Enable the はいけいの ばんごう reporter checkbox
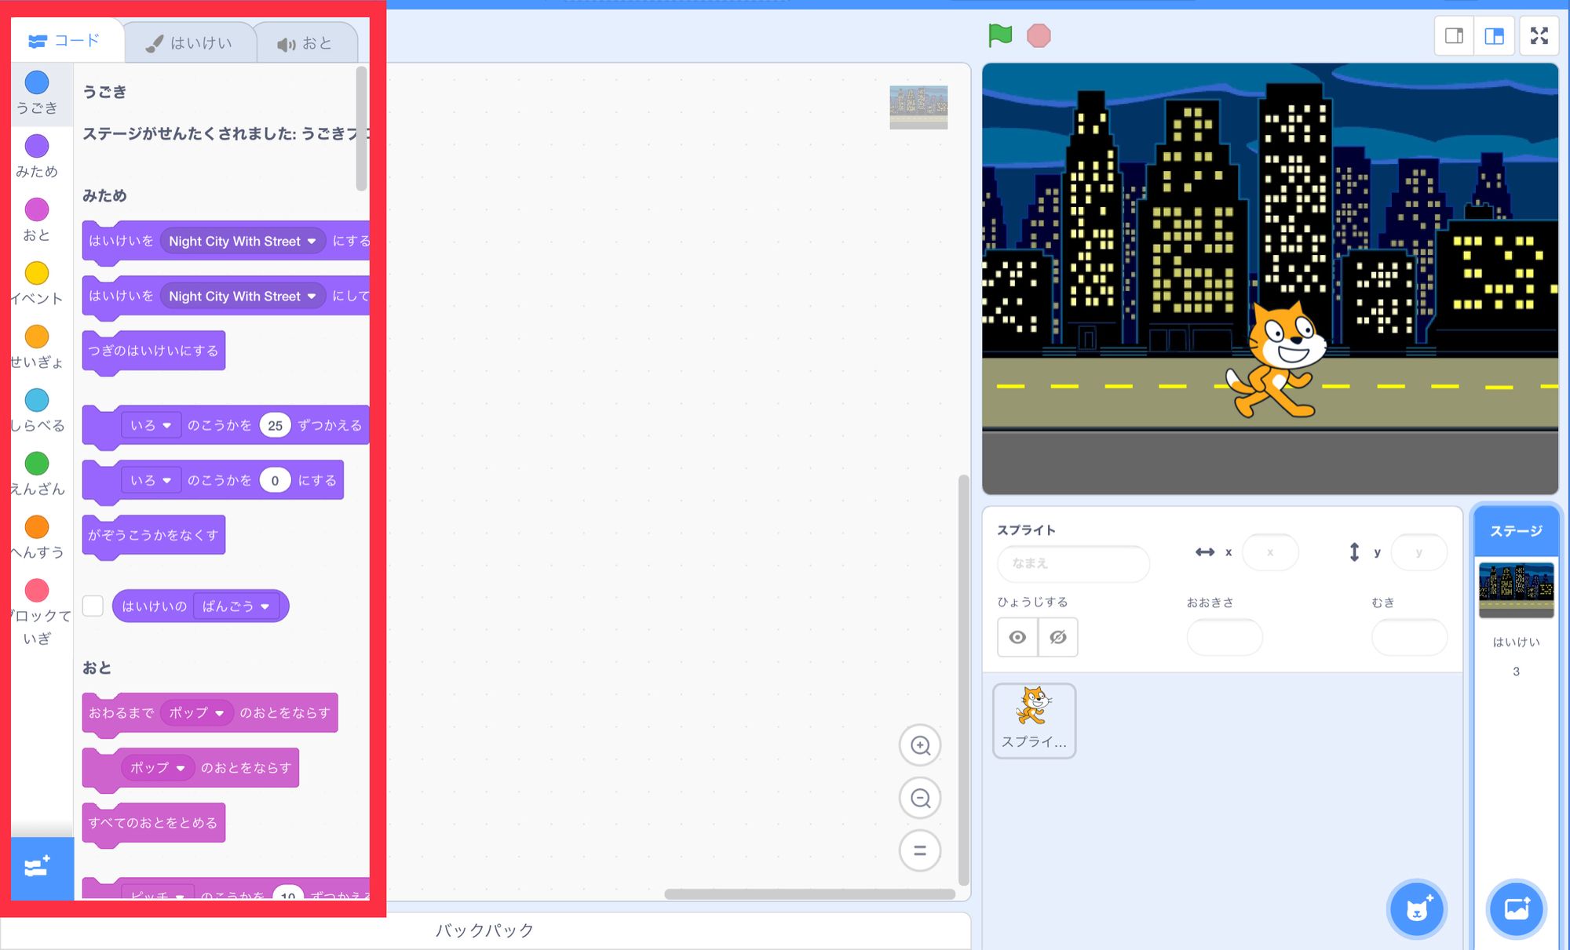Image resolution: width=1570 pixels, height=950 pixels. [93, 606]
